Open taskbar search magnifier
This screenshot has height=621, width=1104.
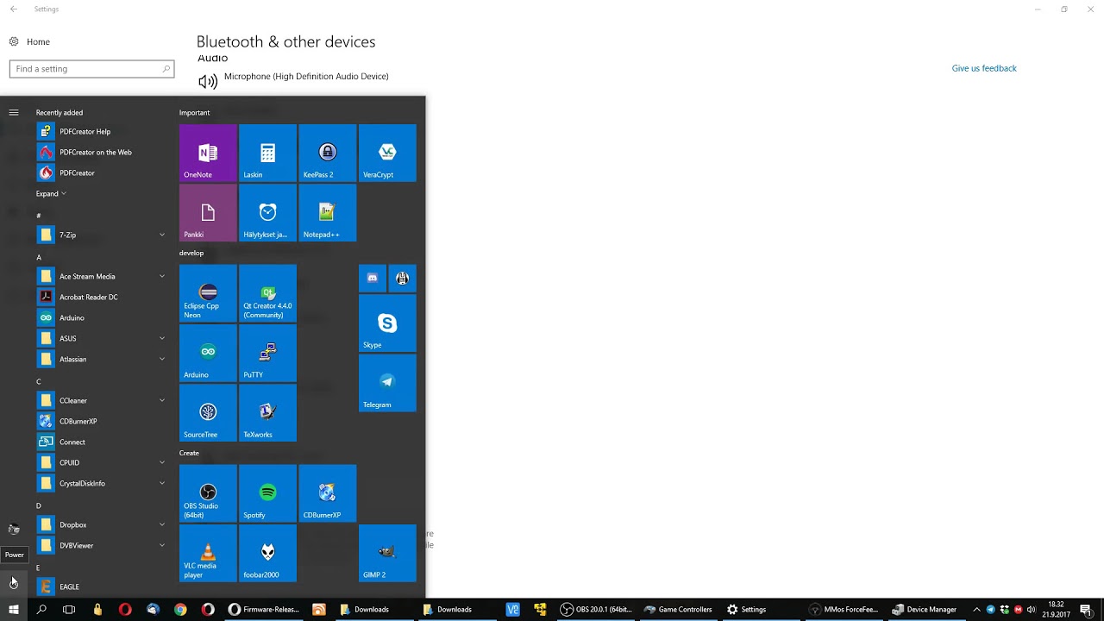pos(41,610)
